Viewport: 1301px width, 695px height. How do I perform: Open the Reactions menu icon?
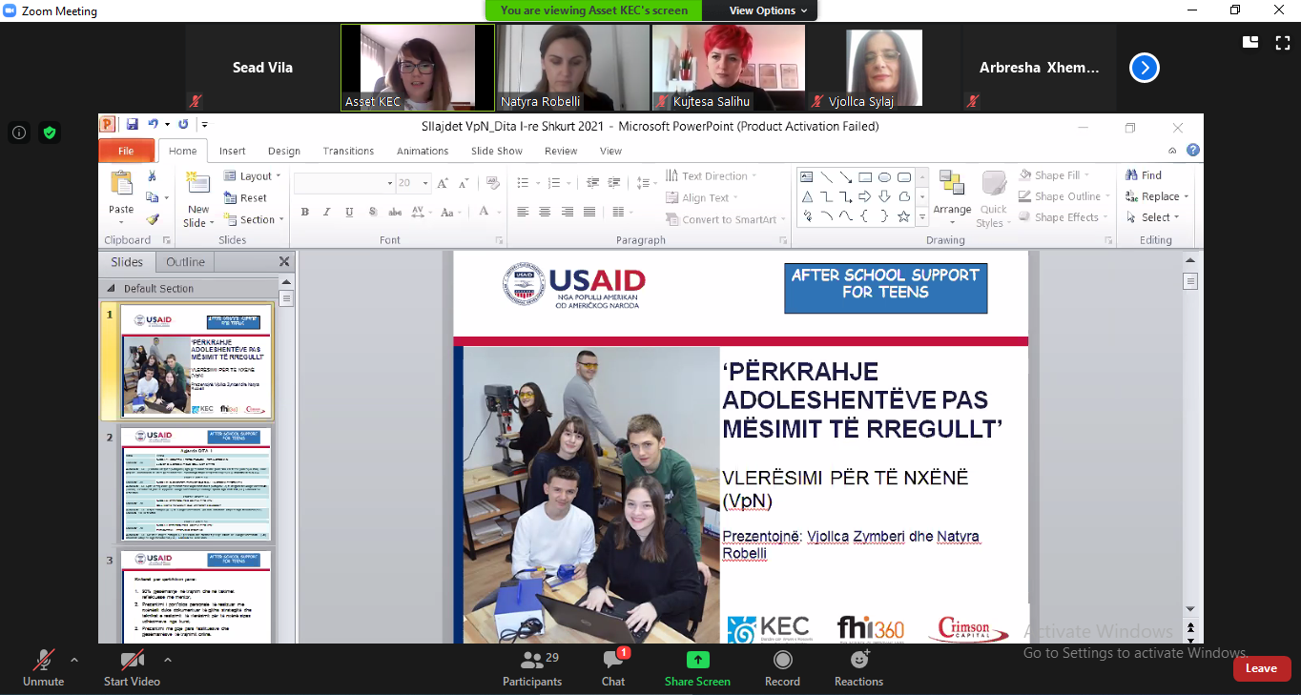tap(858, 661)
